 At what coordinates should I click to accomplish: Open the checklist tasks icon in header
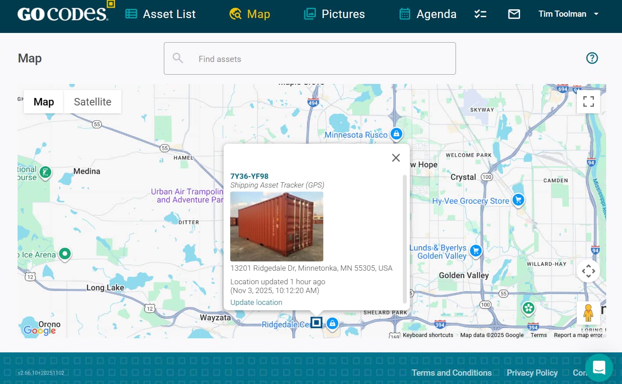point(480,14)
